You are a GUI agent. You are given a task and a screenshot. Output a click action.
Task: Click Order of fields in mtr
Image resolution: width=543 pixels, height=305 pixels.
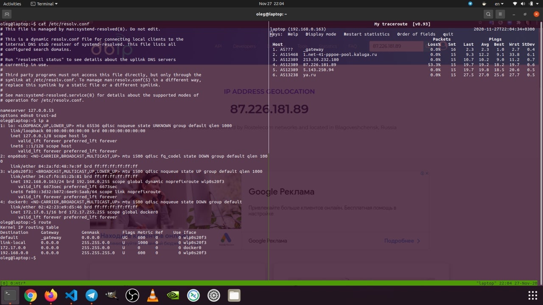click(416, 34)
